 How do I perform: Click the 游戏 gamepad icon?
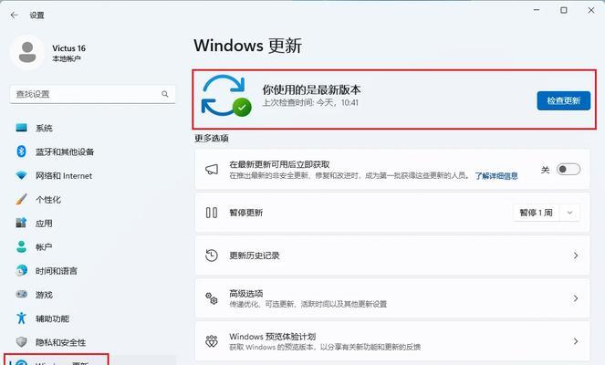click(x=21, y=295)
